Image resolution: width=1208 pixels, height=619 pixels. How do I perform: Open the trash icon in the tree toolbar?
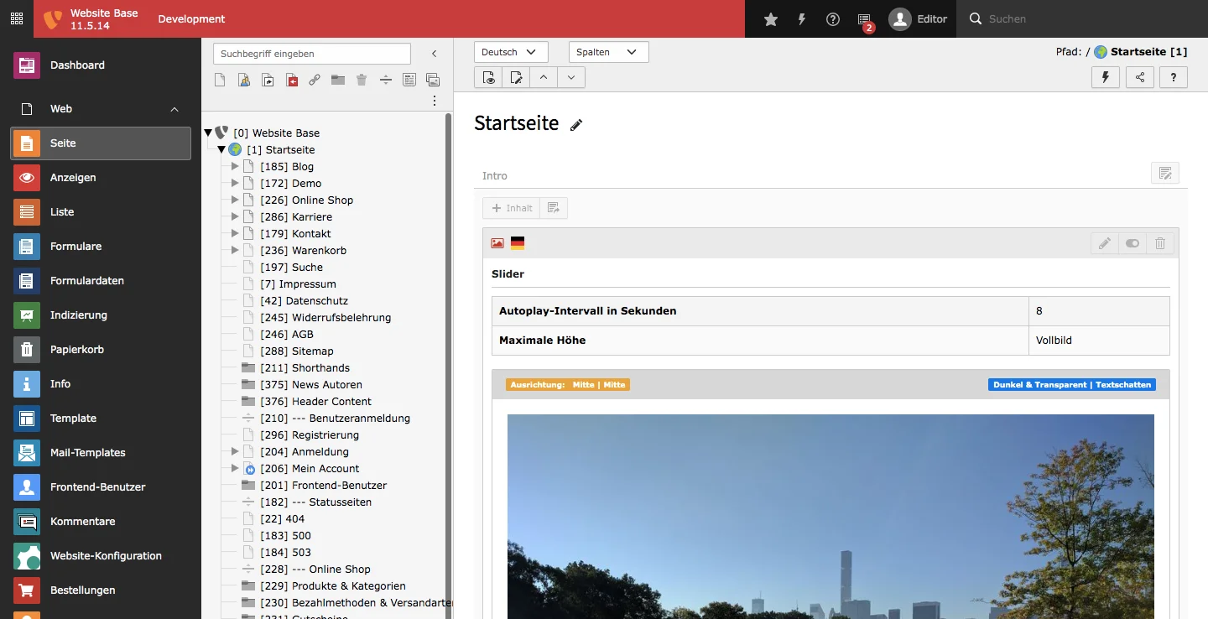pos(362,80)
